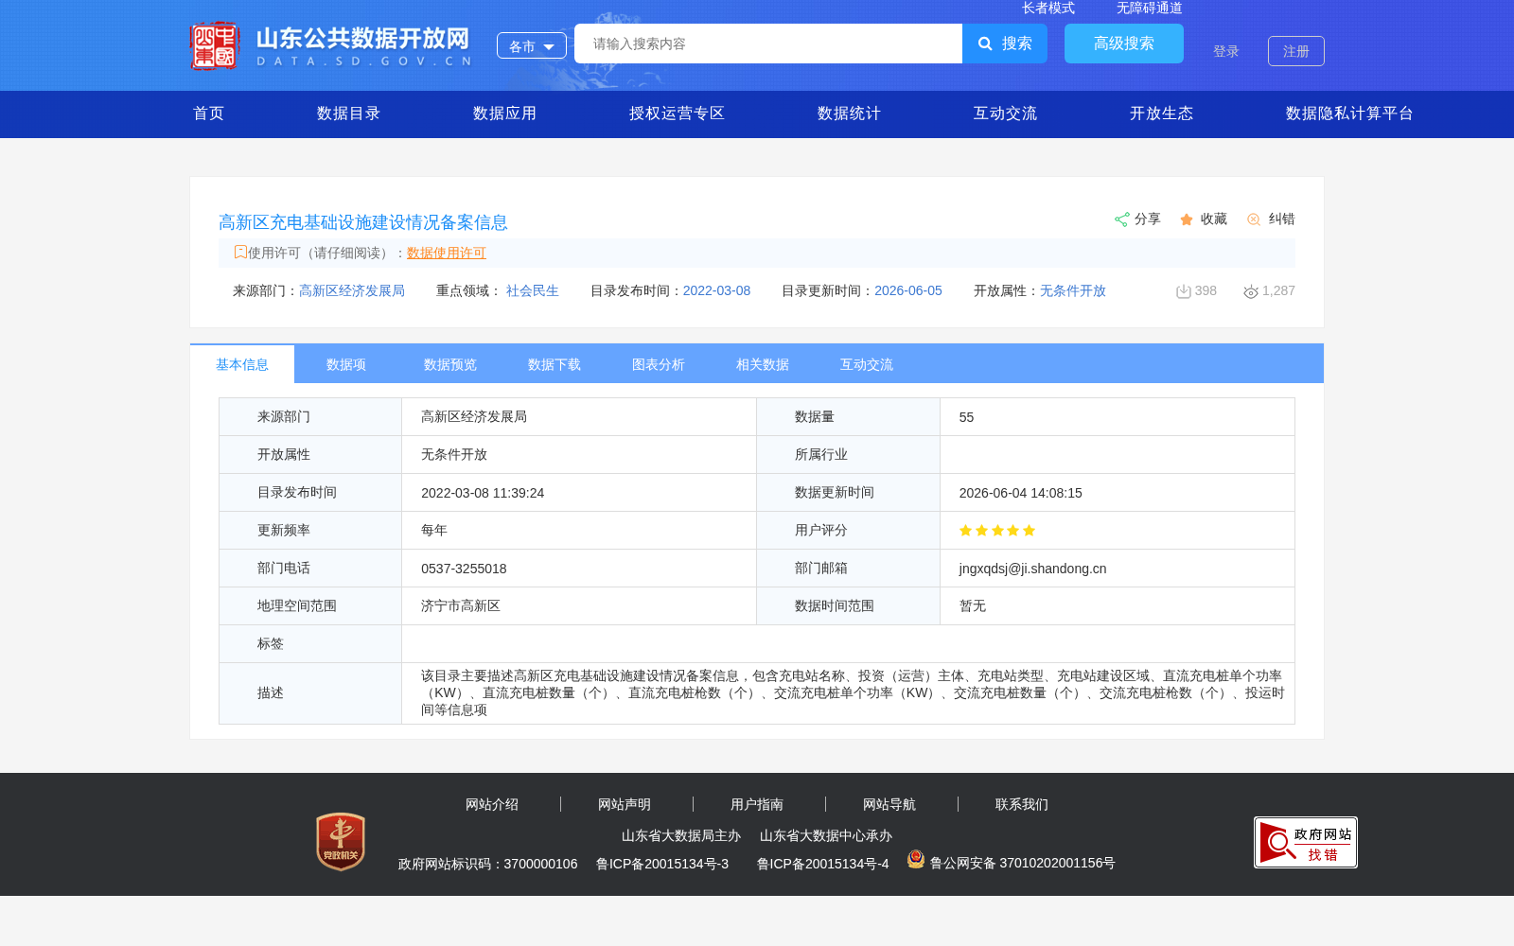Click the 注册 register button
This screenshot has width=1514, height=946.
(x=1296, y=51)
